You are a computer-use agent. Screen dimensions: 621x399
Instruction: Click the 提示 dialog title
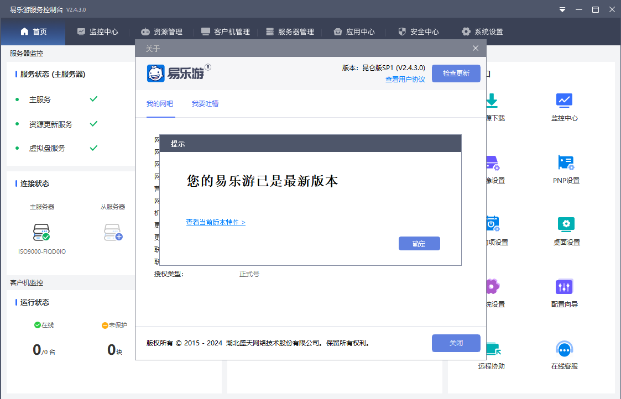pos(178,144)
